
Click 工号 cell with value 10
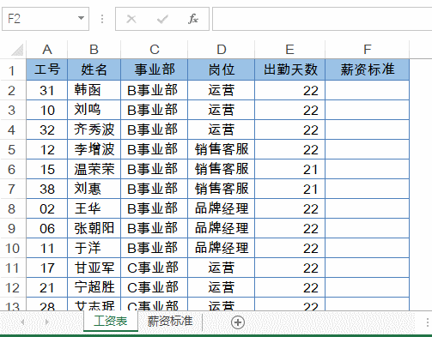click(x=47, y=110)
